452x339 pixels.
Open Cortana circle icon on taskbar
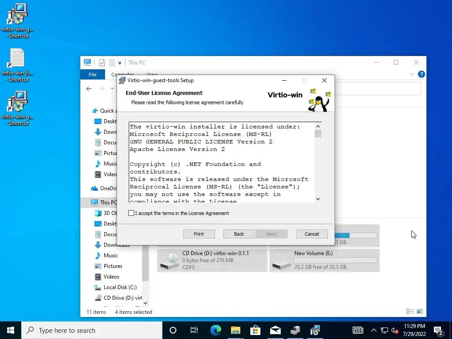click(173, 330)
